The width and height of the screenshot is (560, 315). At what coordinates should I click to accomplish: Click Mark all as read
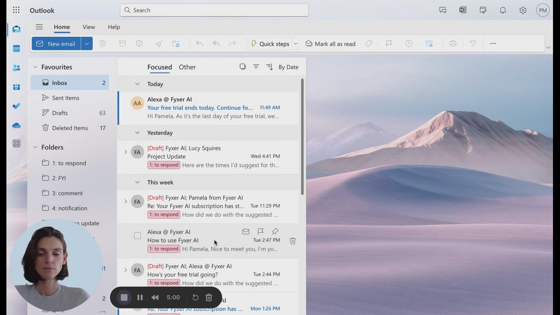[x=330, y=44]
